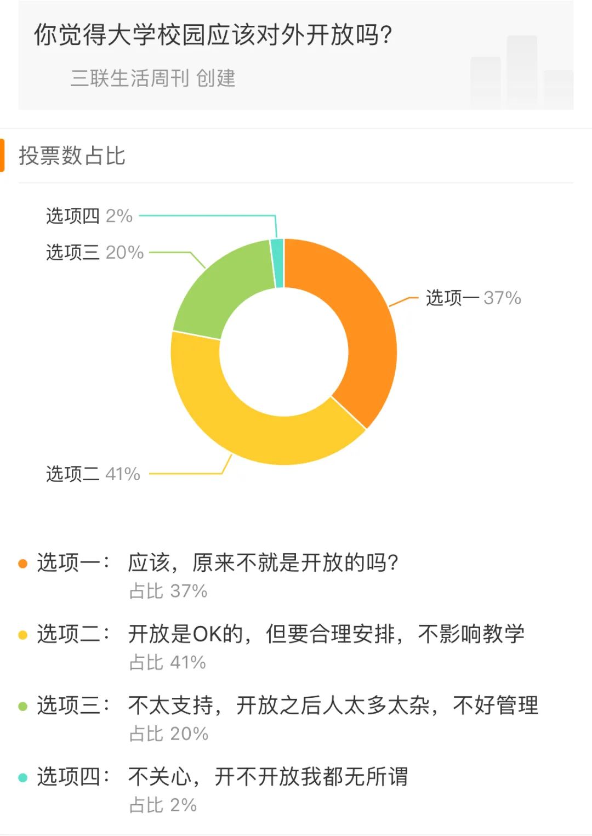This screenshot has width=592, height=836.
Task: Click the 选项一 37% chart label
Action: pos(474,298)
